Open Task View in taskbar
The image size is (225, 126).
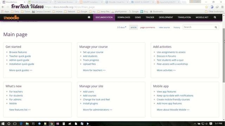(x=15, y=124)
